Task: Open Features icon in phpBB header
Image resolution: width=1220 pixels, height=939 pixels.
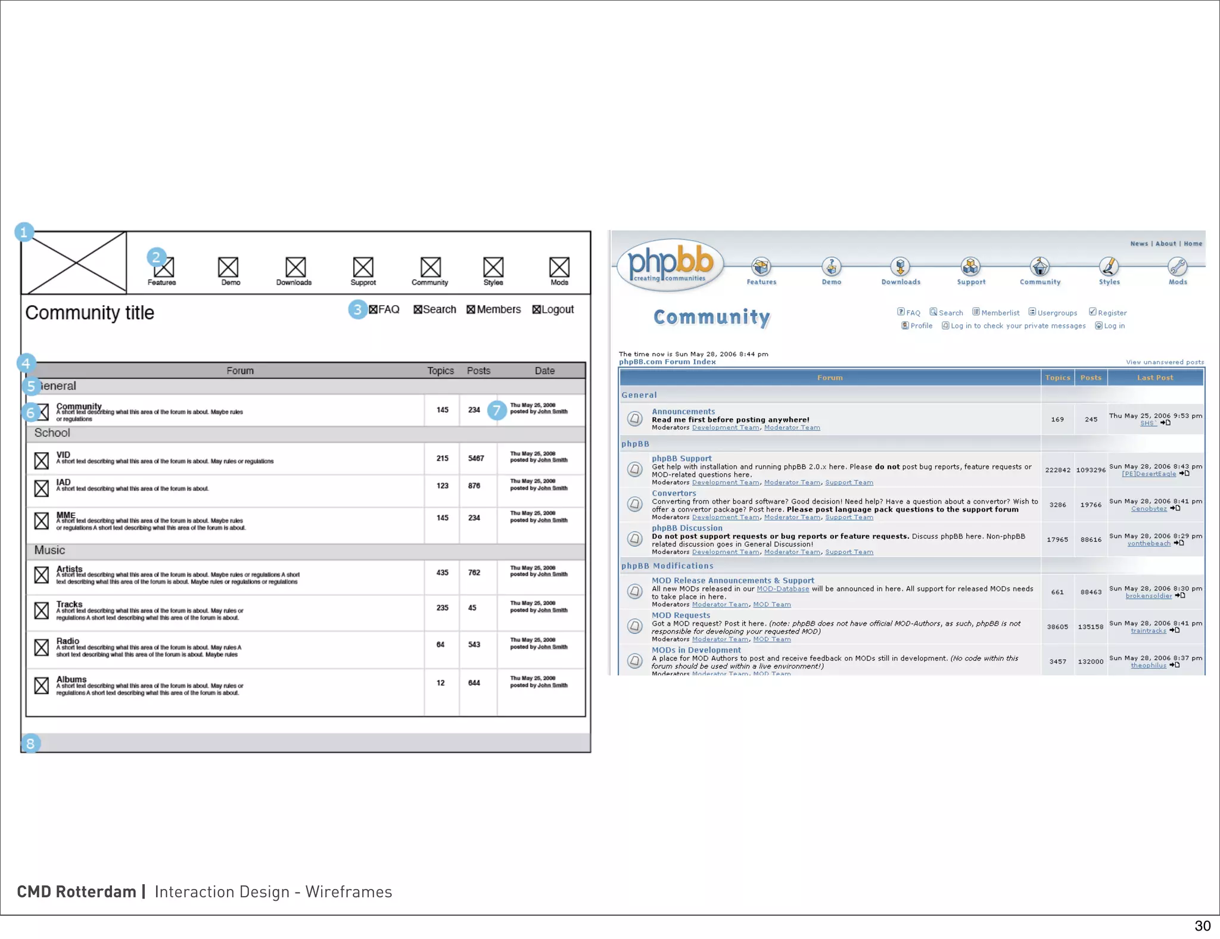Action: (761, 266)
